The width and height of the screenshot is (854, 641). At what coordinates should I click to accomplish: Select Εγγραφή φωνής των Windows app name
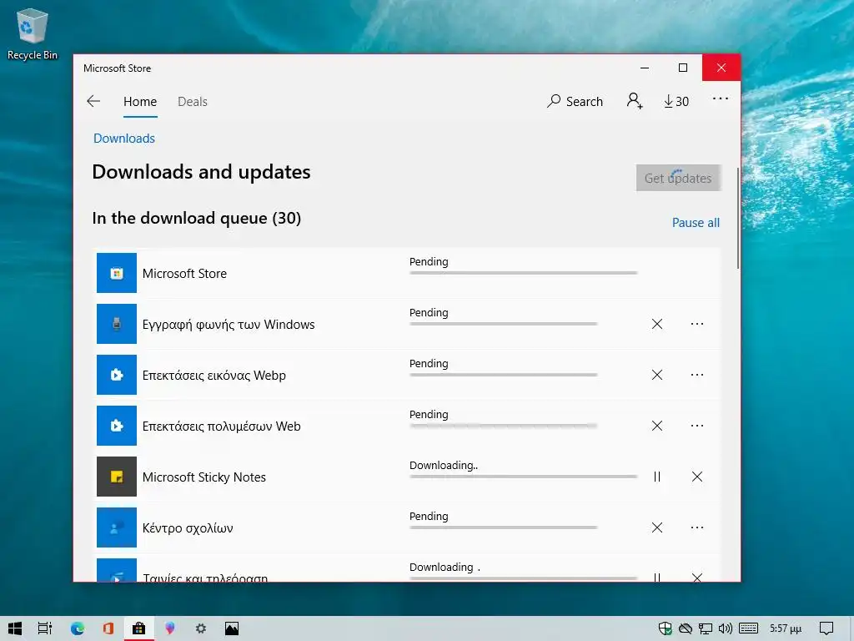(x=229, y=325)
